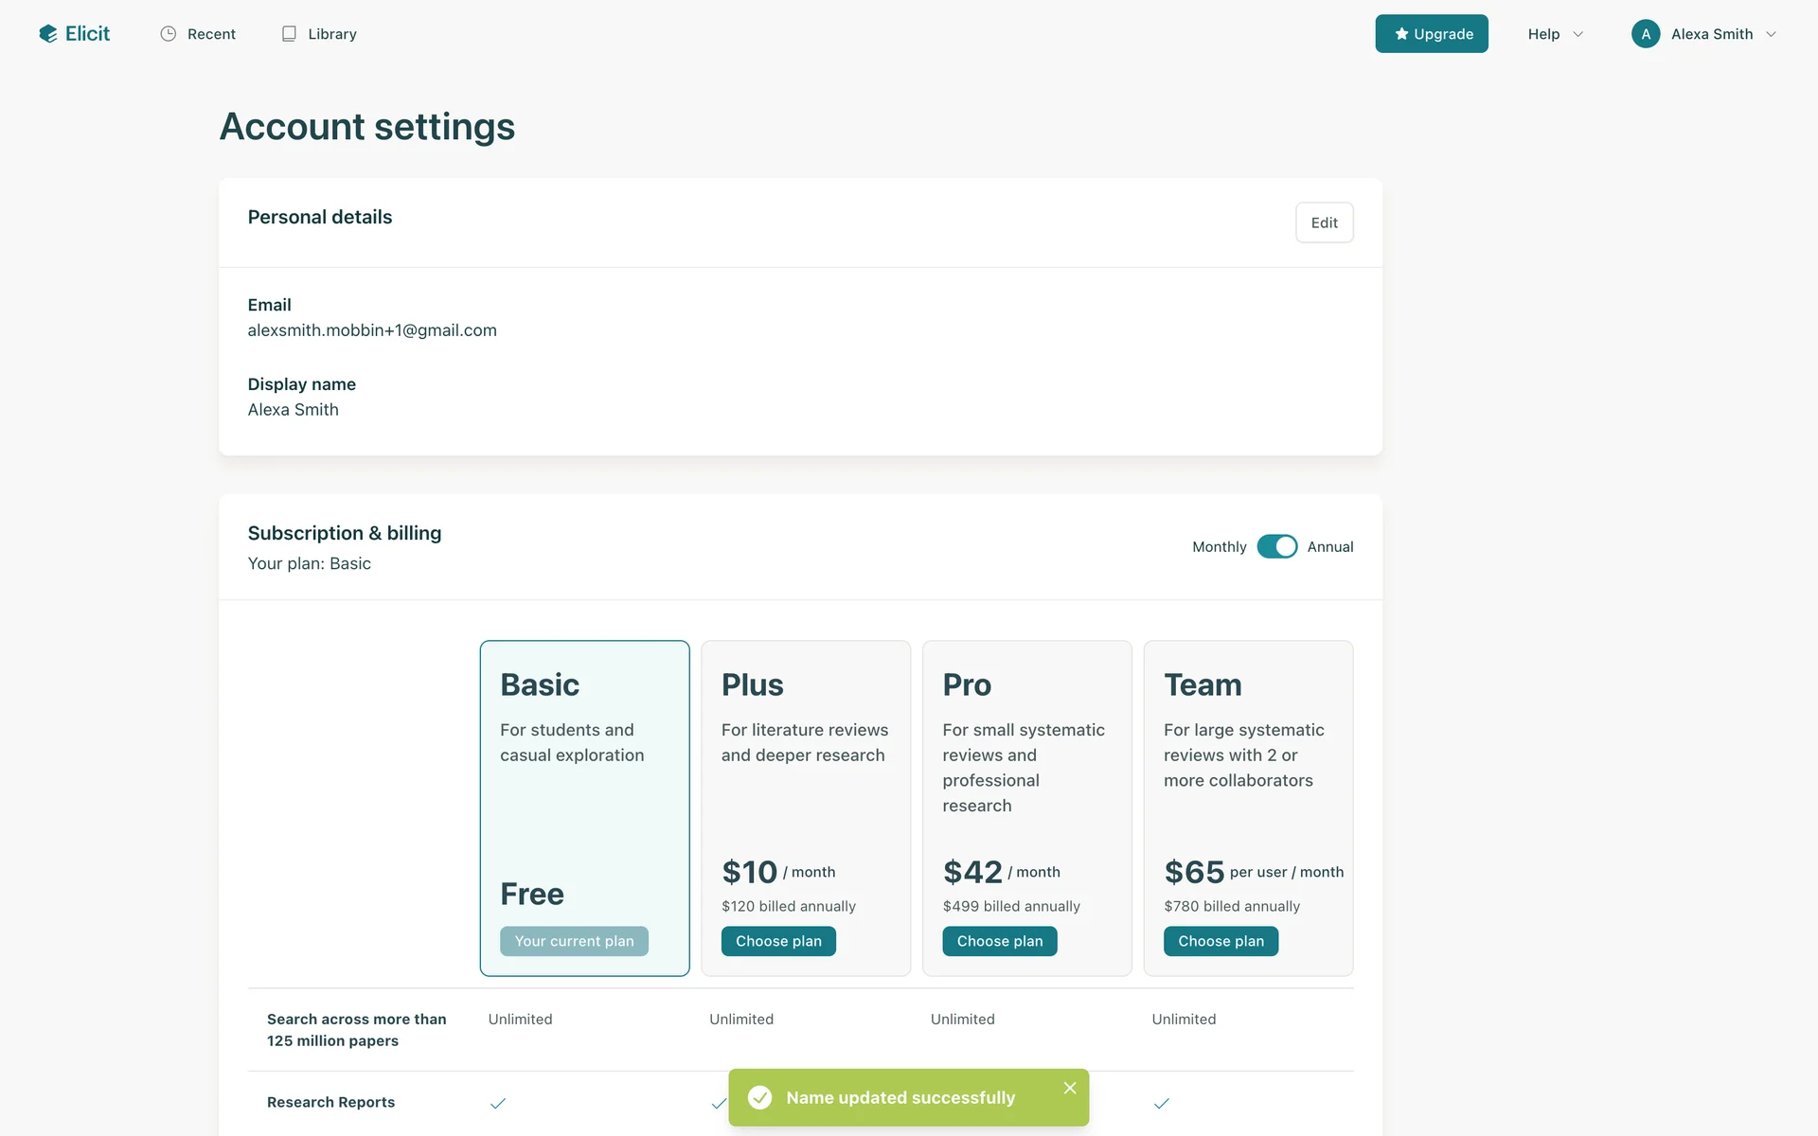Select Annual billing label

point(1329,546)
